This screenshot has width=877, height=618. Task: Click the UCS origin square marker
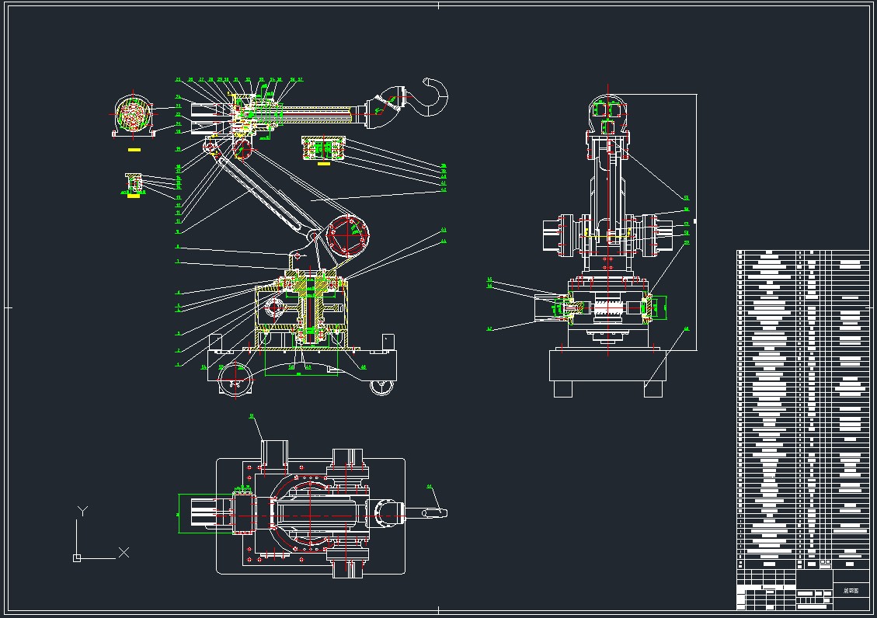point(77,557)
